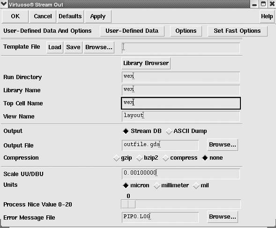The image size is (276, 228).
Task: Click the Apply button
Action: click(x=98, y=16)
